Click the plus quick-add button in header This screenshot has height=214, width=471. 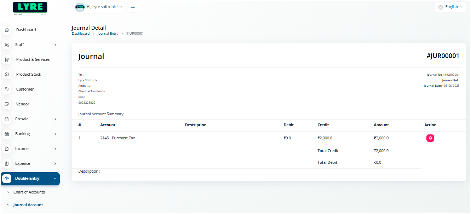point(133,7)
